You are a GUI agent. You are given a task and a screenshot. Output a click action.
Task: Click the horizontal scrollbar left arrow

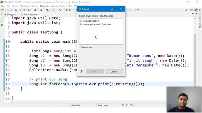click(x=13, y=102)
